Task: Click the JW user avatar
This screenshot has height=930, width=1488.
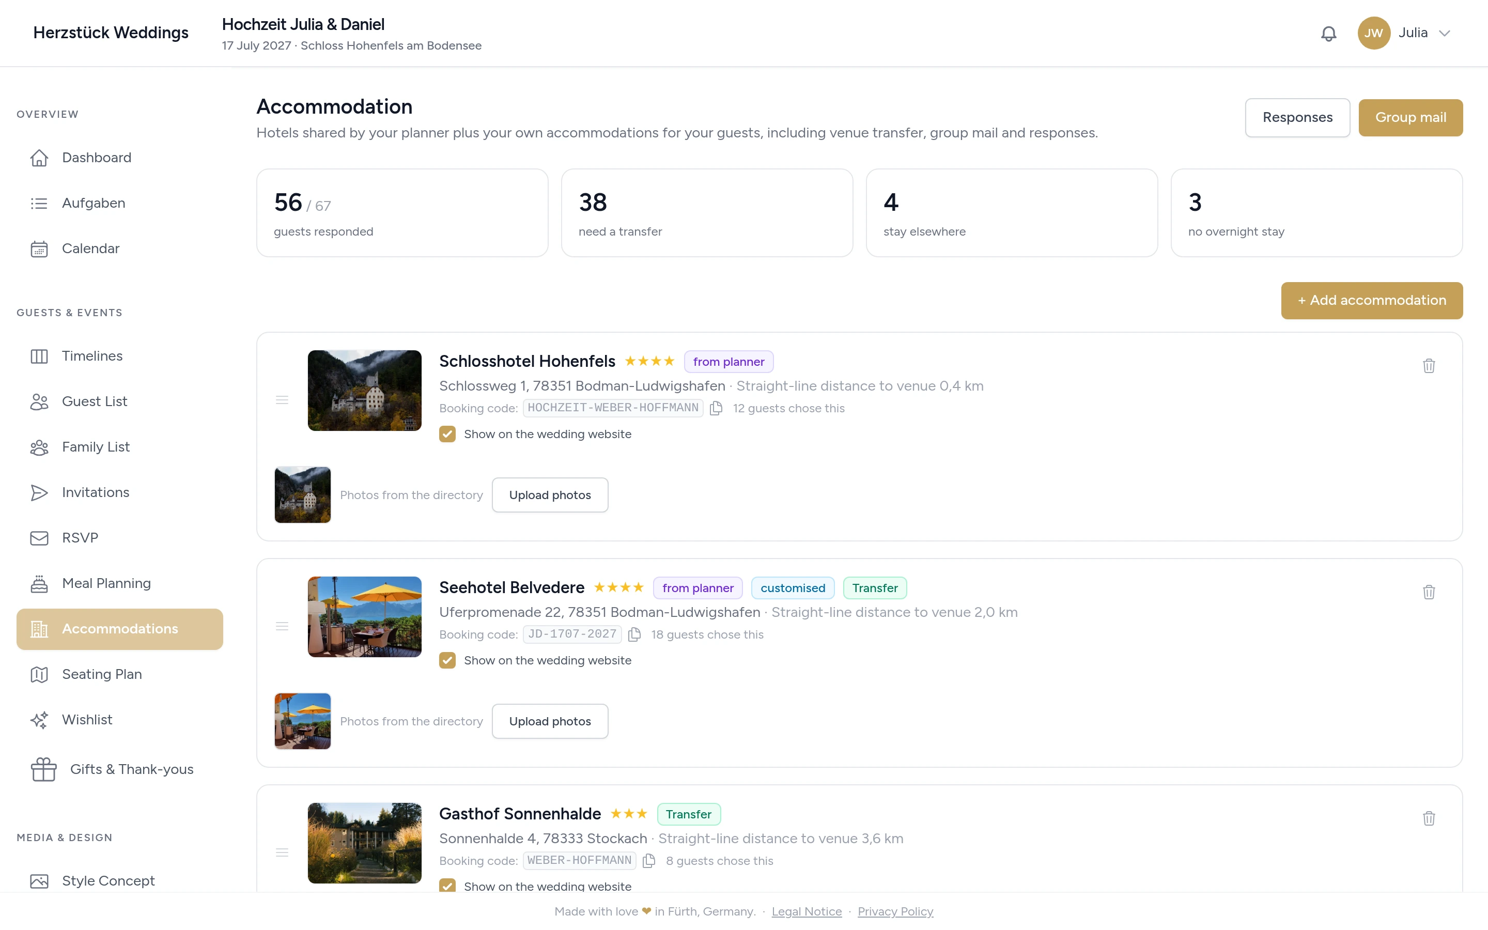Action: point(1374,33)
